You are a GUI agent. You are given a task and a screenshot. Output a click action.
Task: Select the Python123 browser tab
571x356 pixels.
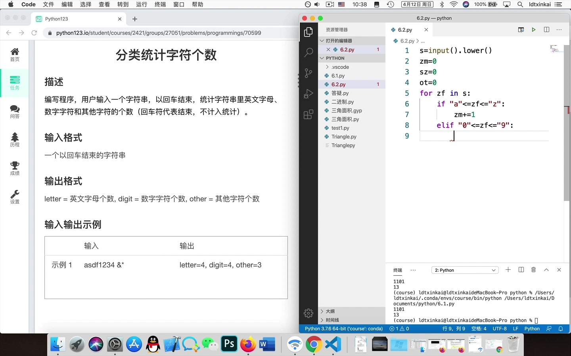(79, 19)
